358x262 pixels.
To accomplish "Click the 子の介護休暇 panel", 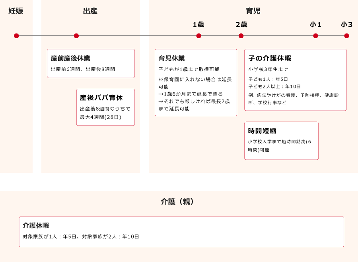I will point(296,80).
